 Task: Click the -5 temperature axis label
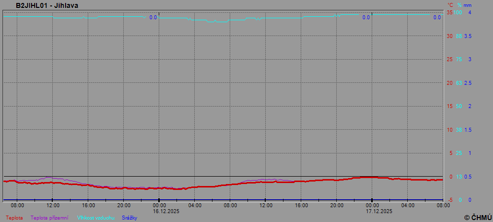[449, 200]
